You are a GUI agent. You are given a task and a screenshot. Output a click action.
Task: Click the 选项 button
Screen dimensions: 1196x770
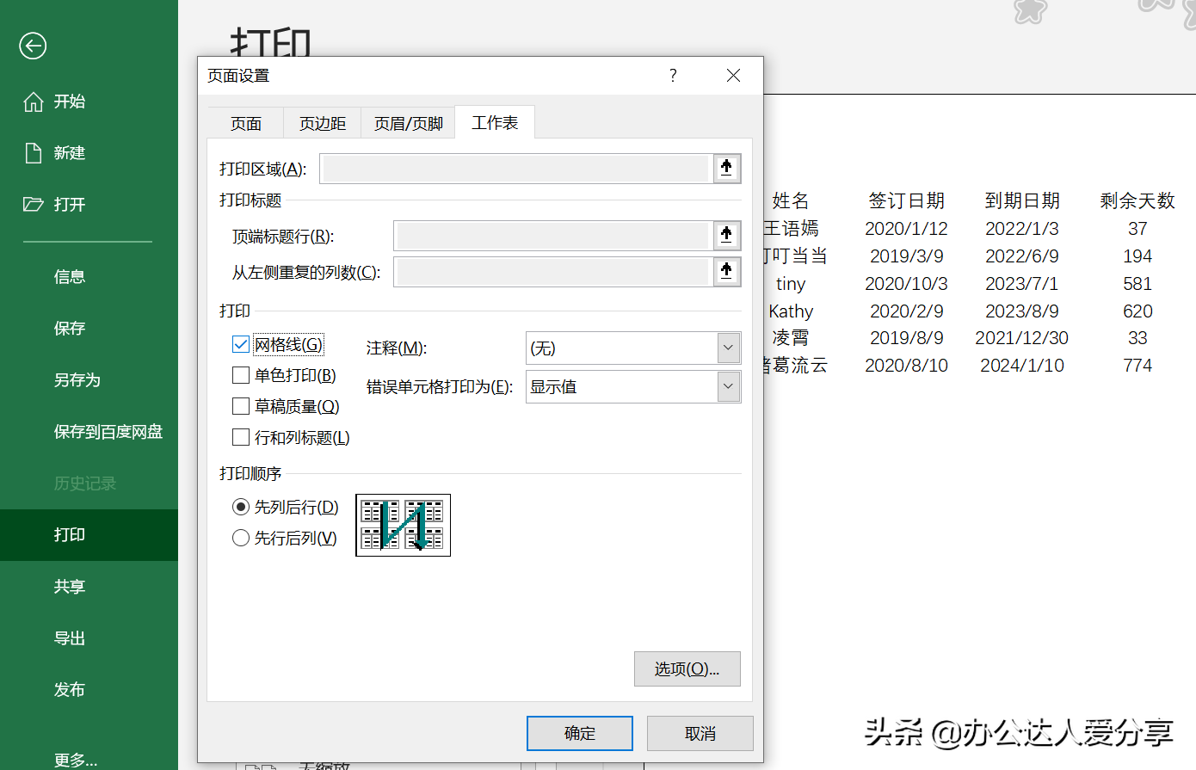(x=687, y=668)
